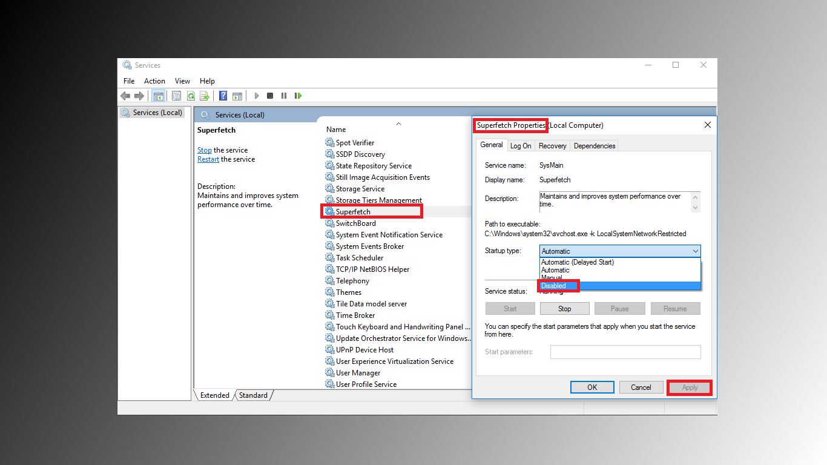
Task: Select the TCP/IP NetBIOS Helper row
Action: (x=397, y=269)
